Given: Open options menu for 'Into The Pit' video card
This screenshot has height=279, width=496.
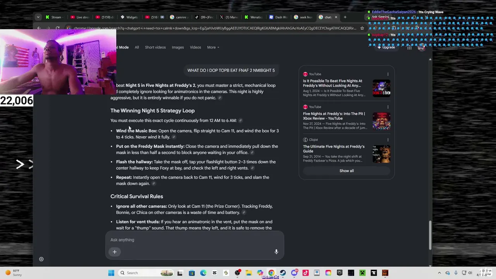Looking at the screenshot, I should coord(388,107).
